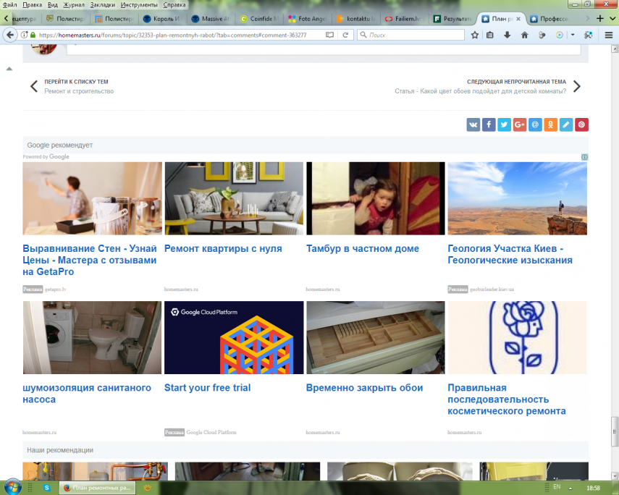Screen dimensions: 619x495
Task: Share on Odnoklassniki using orange icon
Action: point(551,124)
